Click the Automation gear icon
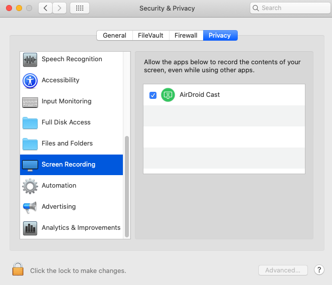The image size is (332, 285). (x=30, y=186)
